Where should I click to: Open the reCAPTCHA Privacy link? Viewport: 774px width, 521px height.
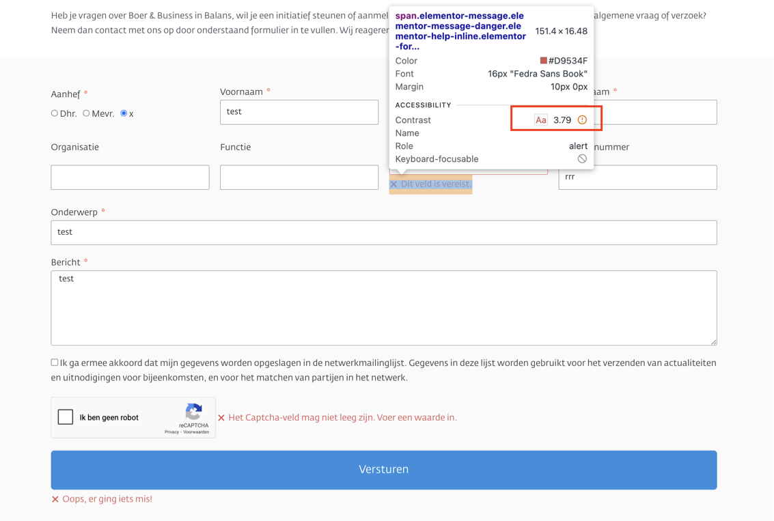(171, 432)
